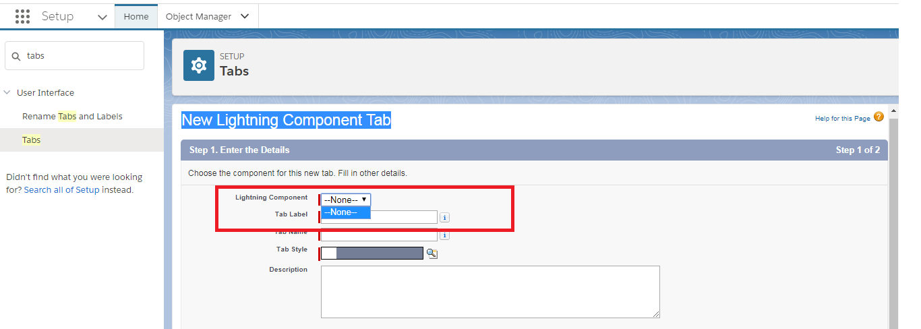The height and width of the screenshot is (329, 921).
Task: Click the Search all of Setup link
Action: (x=62, y=190)
